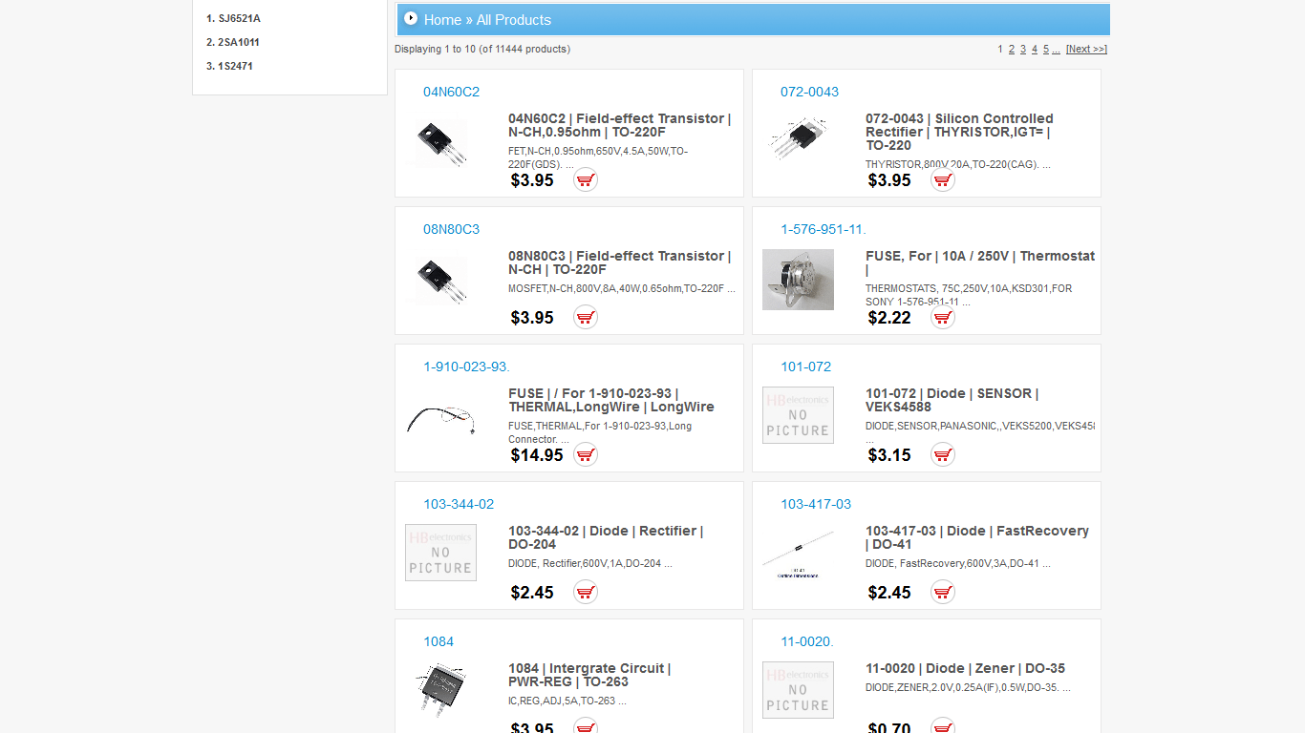Add 08N80C3 to shopping cart
The width and height of the screenshot is (1305, 733).
tap(586, 317)
